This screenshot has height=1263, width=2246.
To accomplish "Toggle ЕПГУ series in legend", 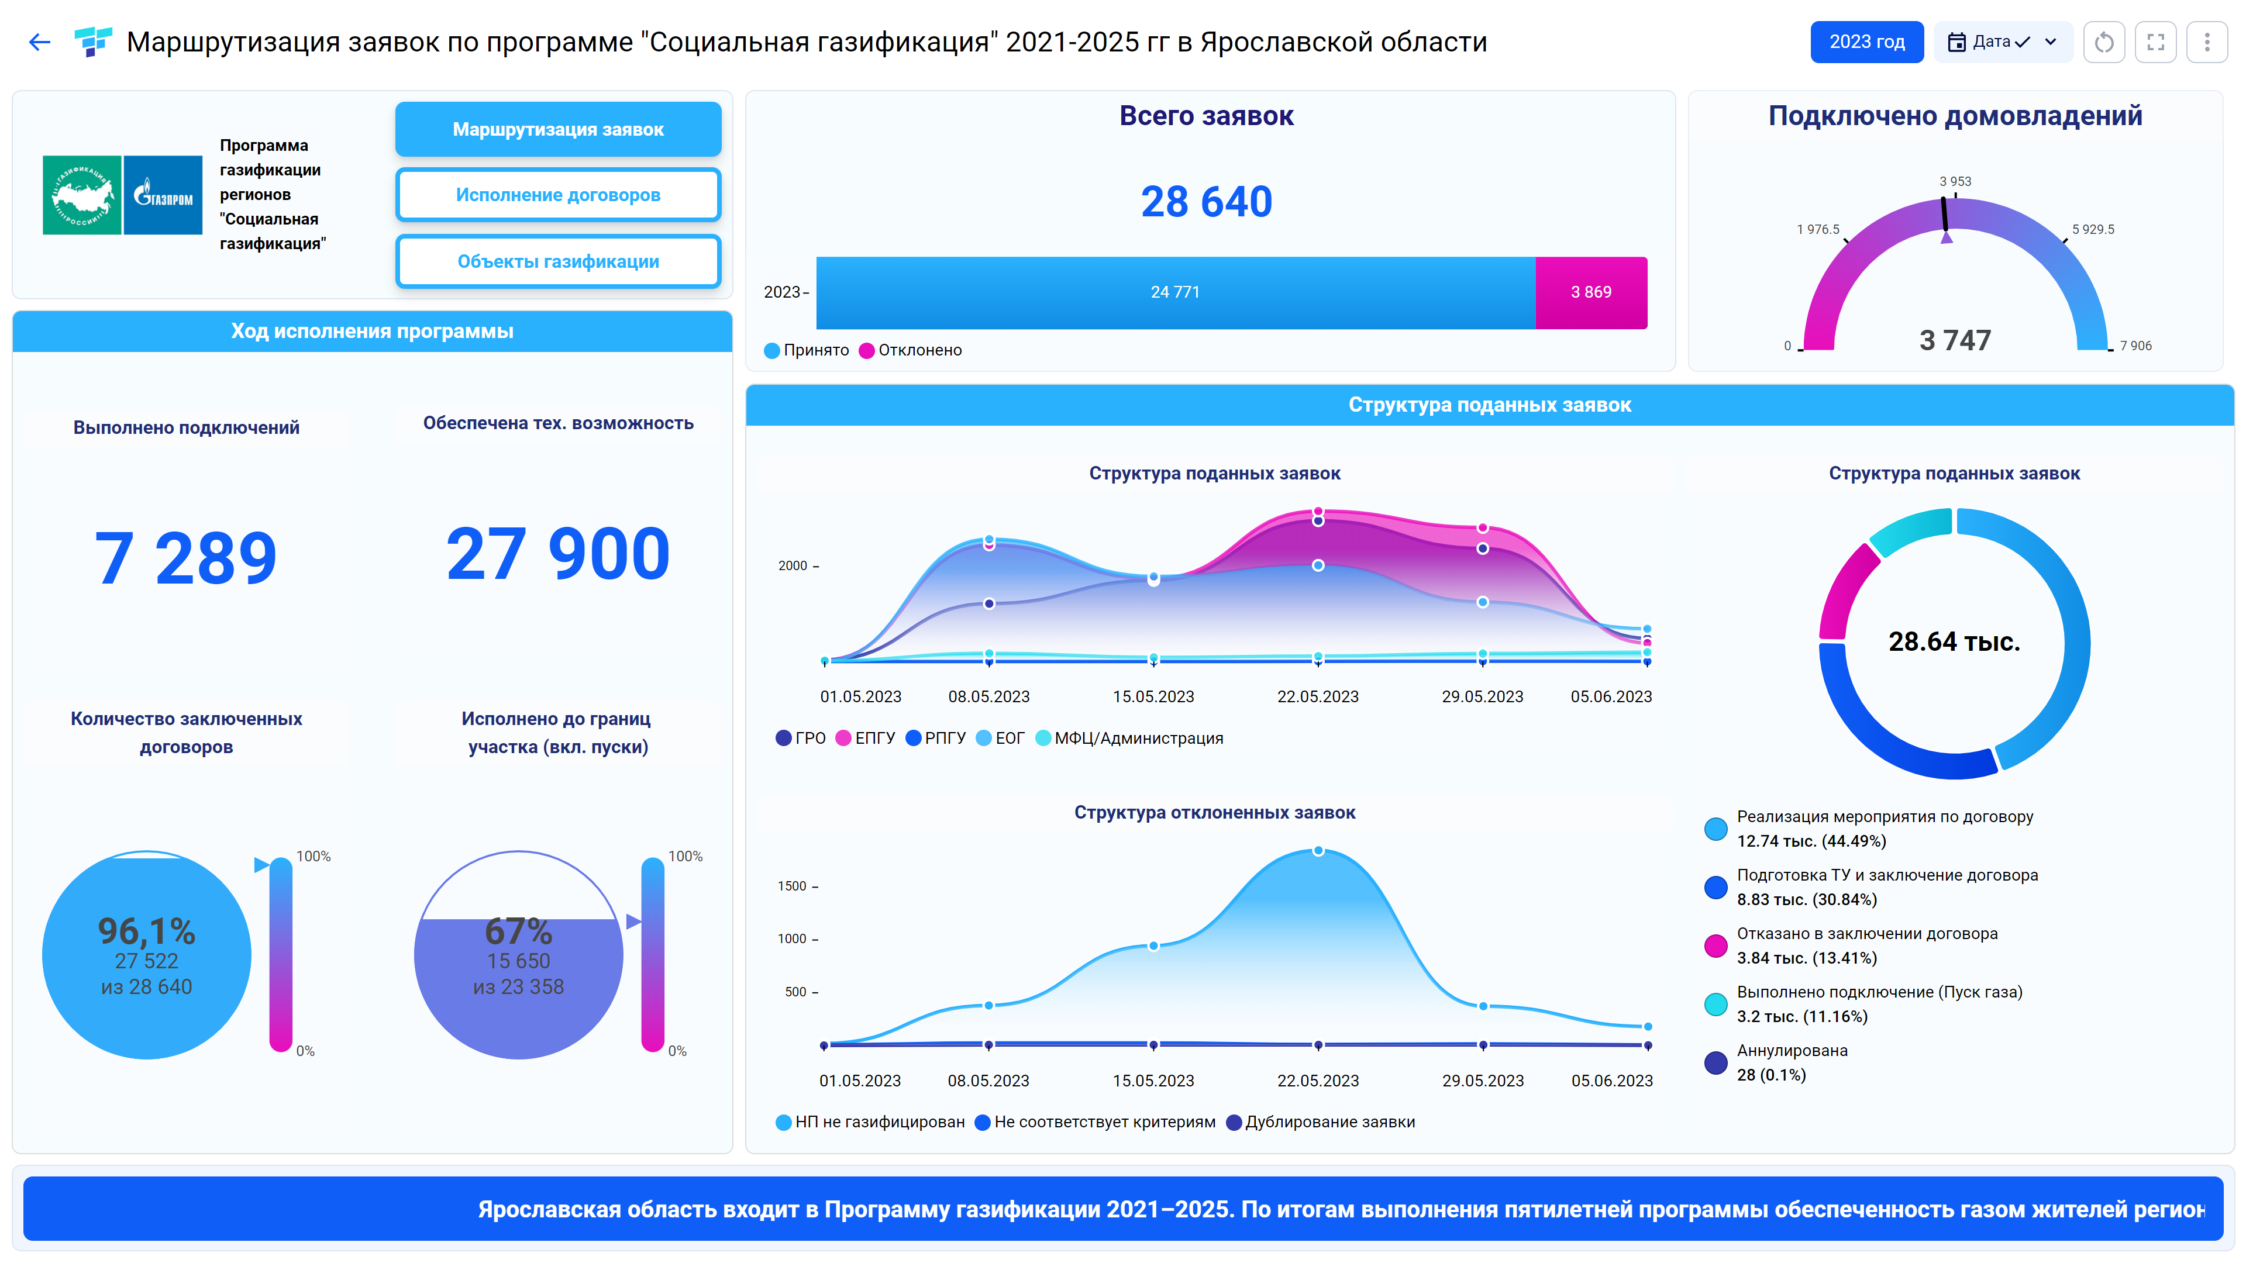I will pyautogui.click(x=865, y=739).
